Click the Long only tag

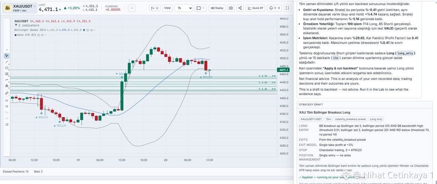(x=376, y=119)
